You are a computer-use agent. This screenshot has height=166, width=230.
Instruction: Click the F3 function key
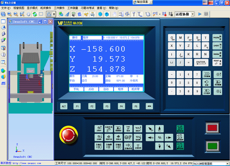pyautogui.click(x=107, y=106)
